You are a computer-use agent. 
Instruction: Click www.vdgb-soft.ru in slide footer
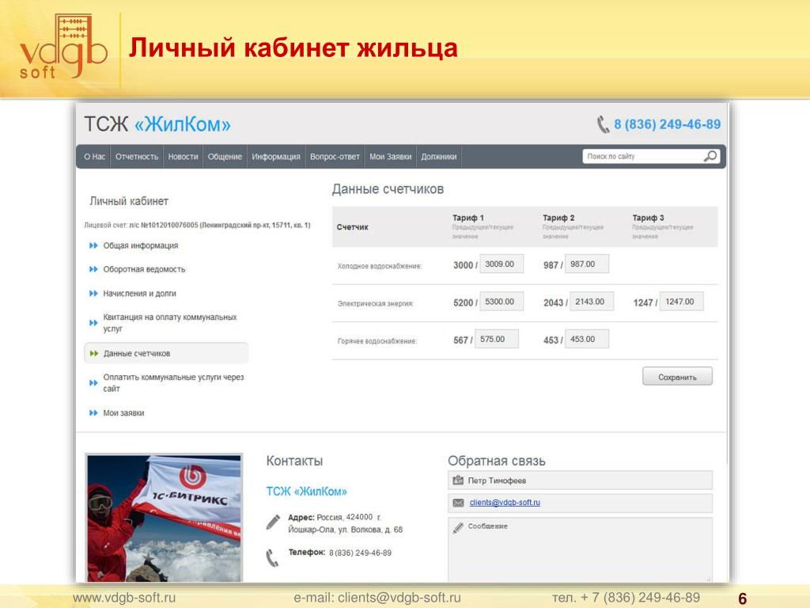(x=124, y=598)
